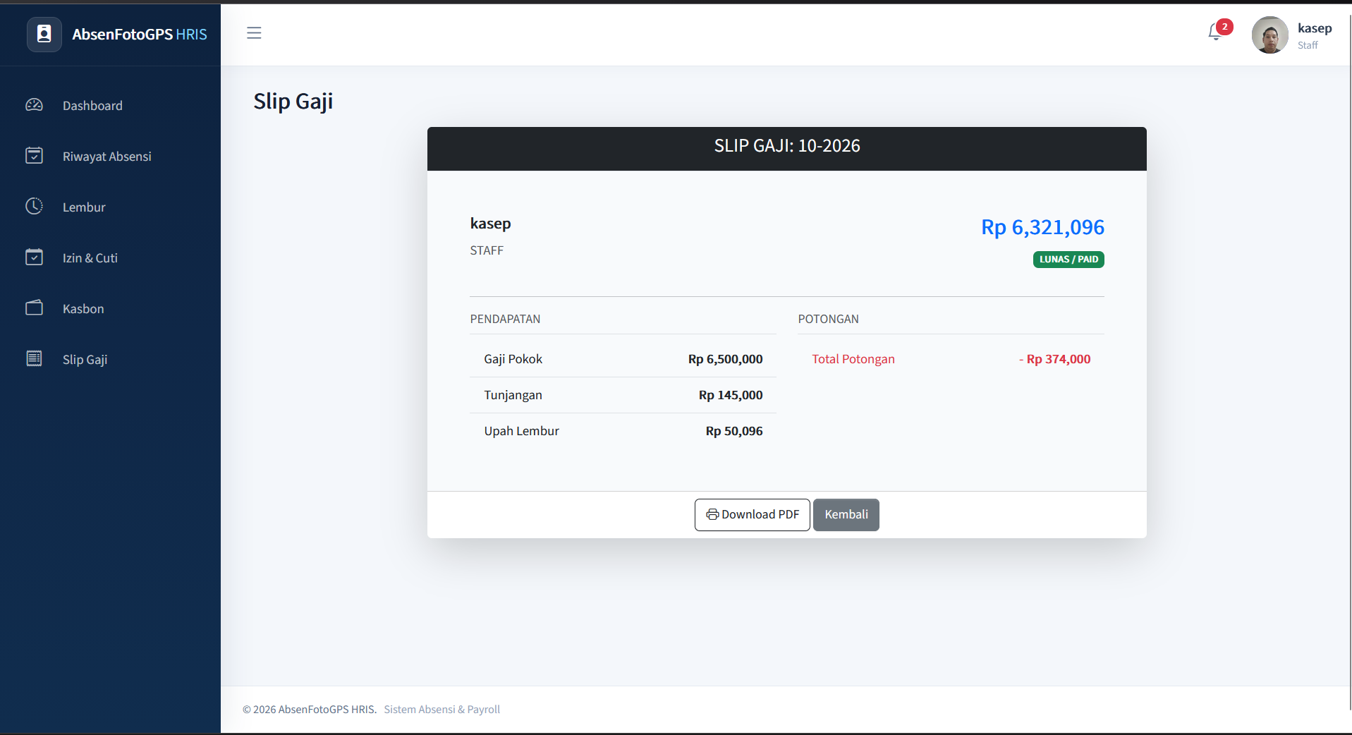Click the Staff role under username

tap(1308, 45)
